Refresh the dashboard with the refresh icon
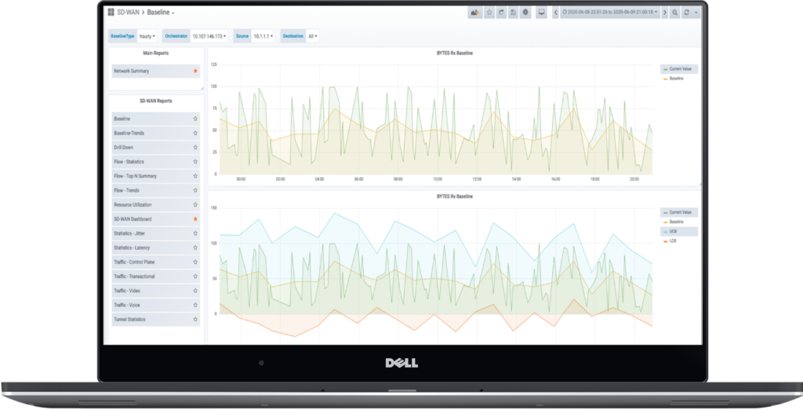This screenshot has width=803, height=409. point(687,13)
